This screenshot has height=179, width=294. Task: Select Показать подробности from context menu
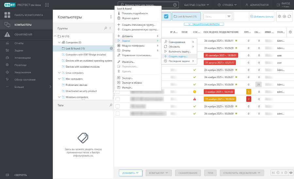pyautogui.click(x=135, y=13)
